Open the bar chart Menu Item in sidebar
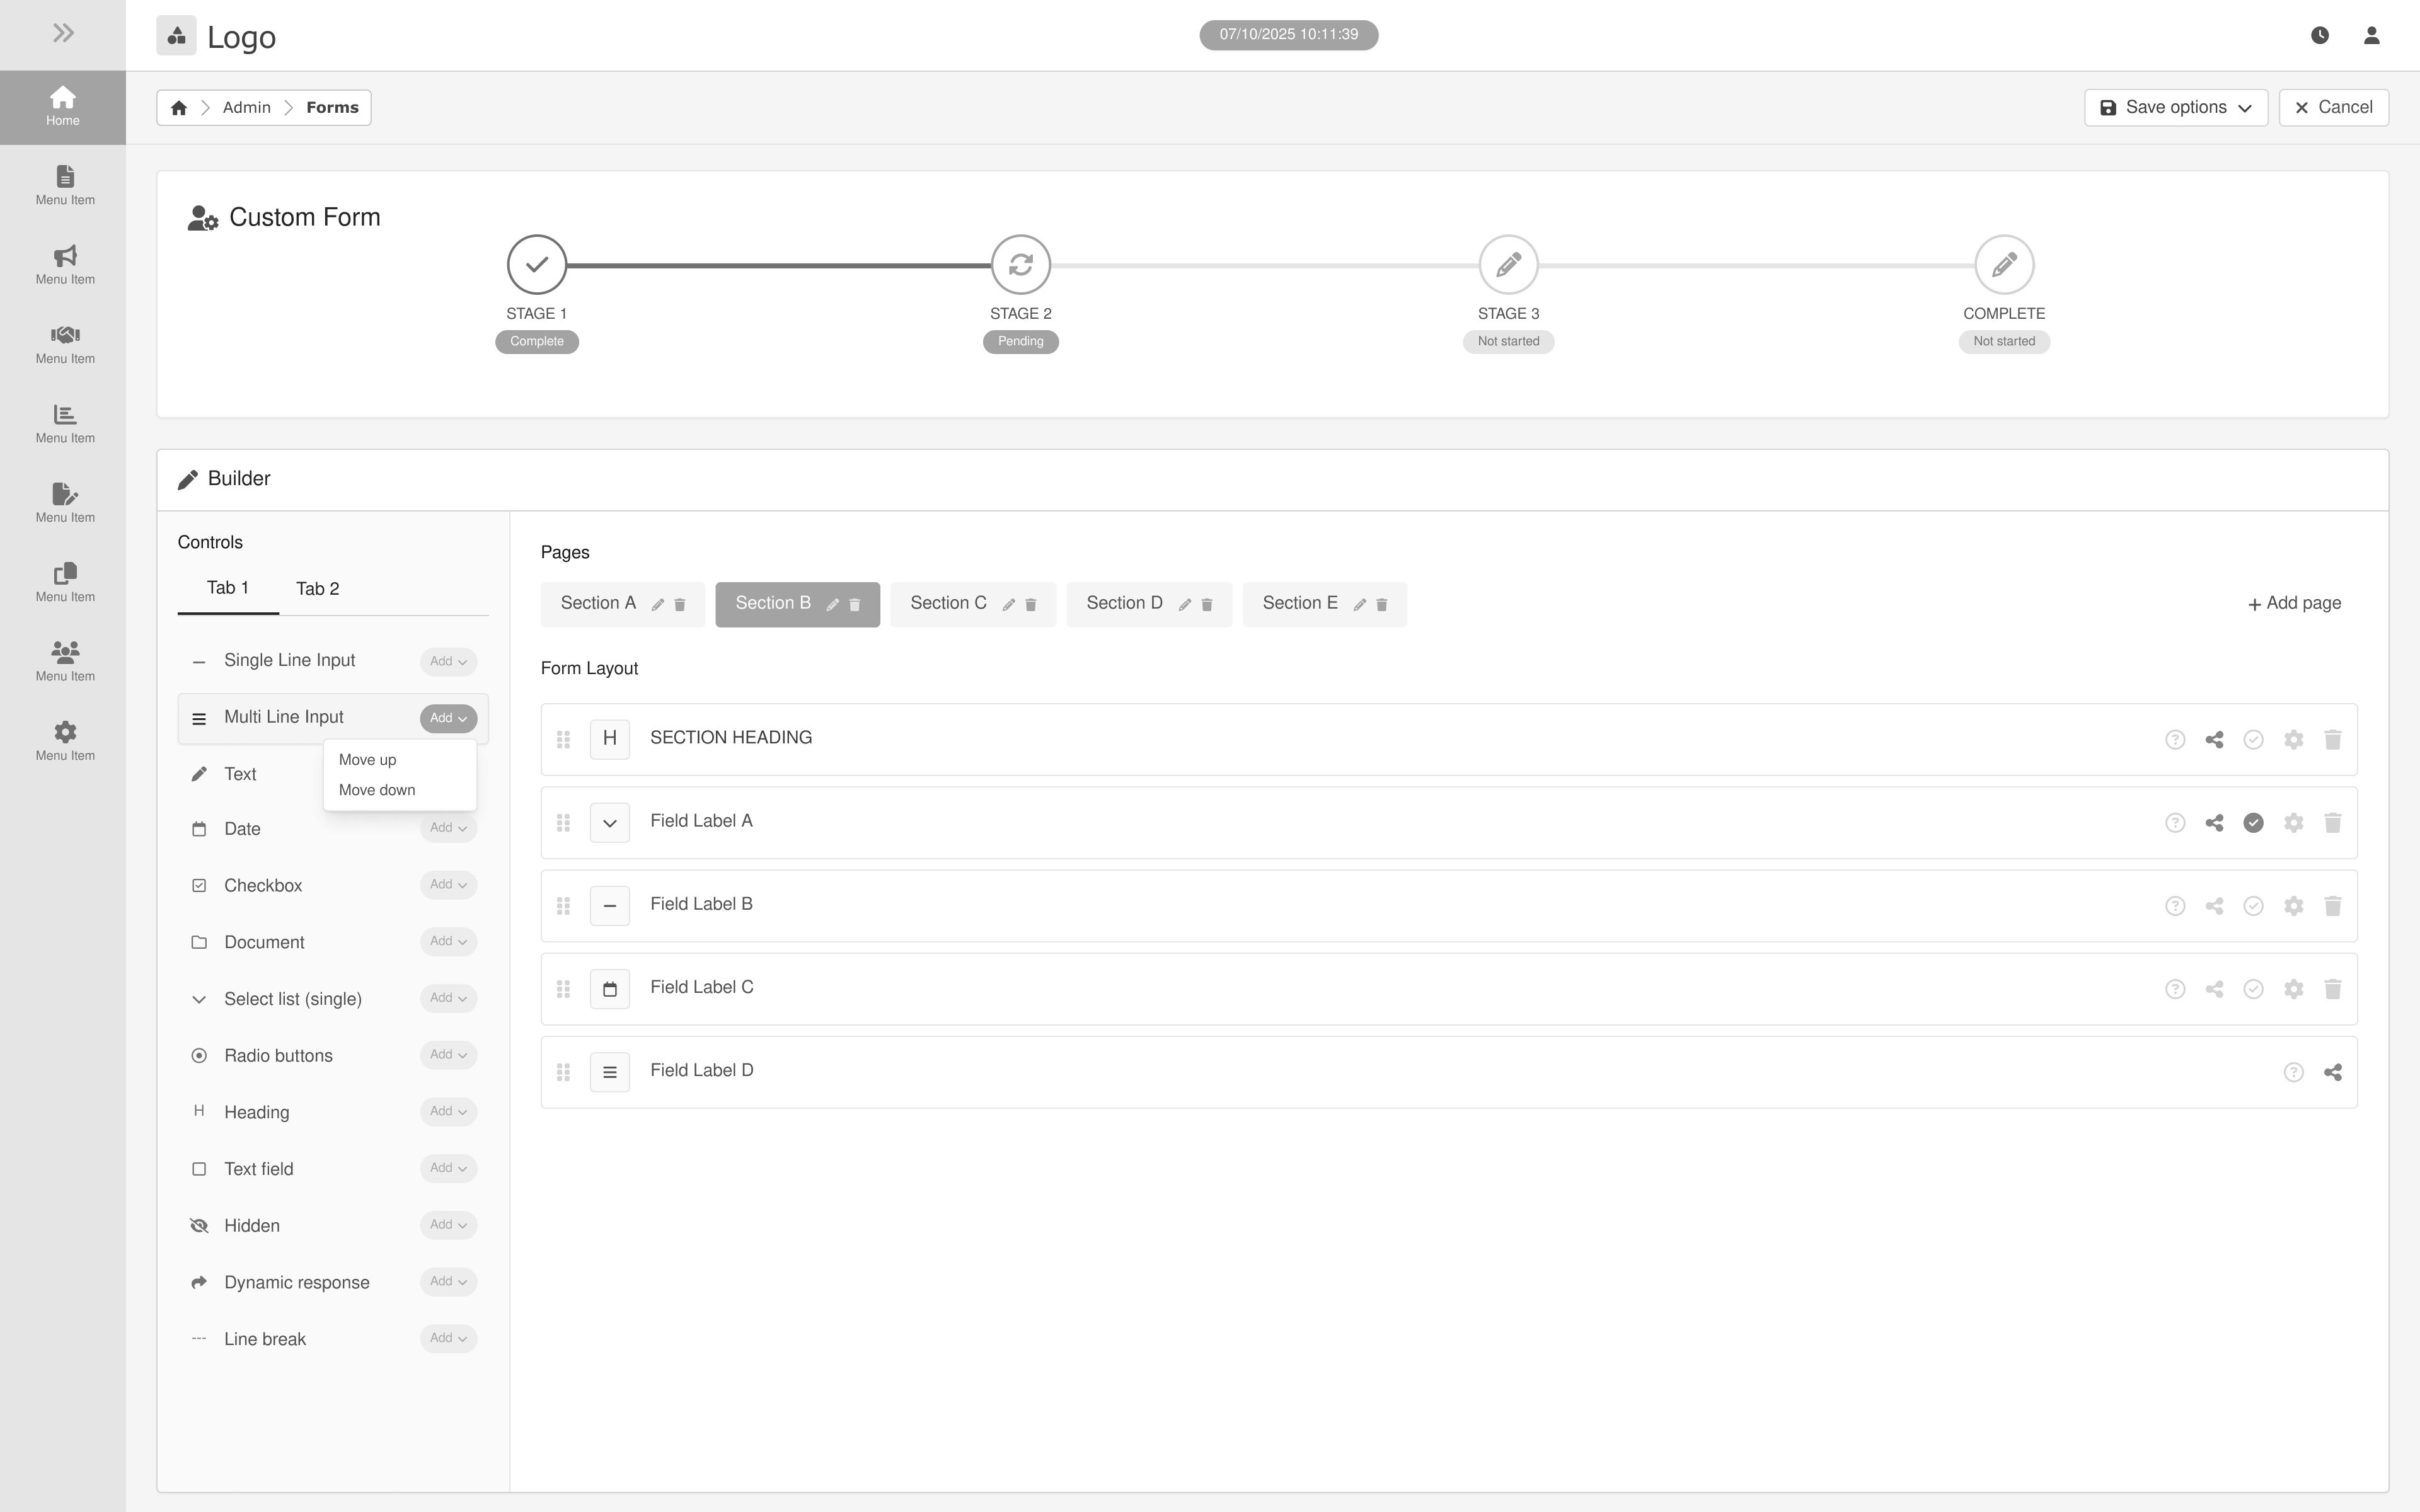The height and width of the screenshot is (1512, 2420). point(65,424)
